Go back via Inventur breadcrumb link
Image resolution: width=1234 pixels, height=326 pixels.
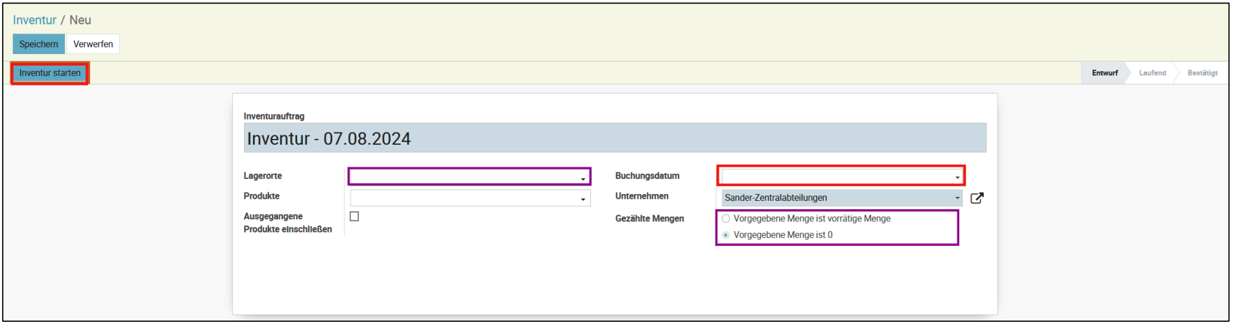(34, 21)
